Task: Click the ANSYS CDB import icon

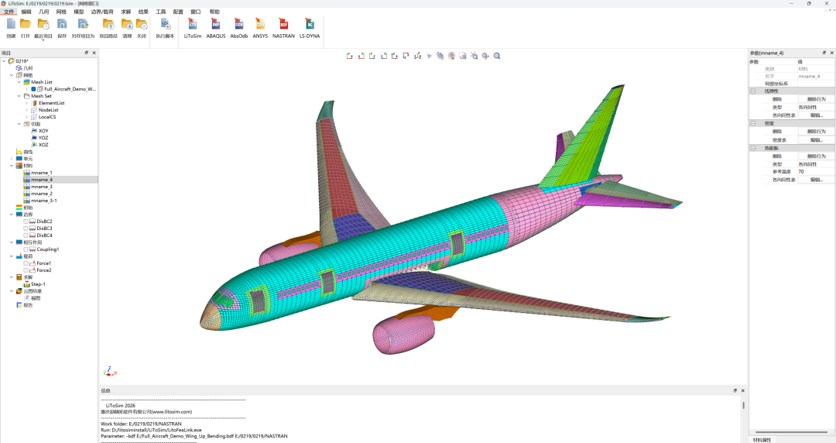Action: pos(260,25)
